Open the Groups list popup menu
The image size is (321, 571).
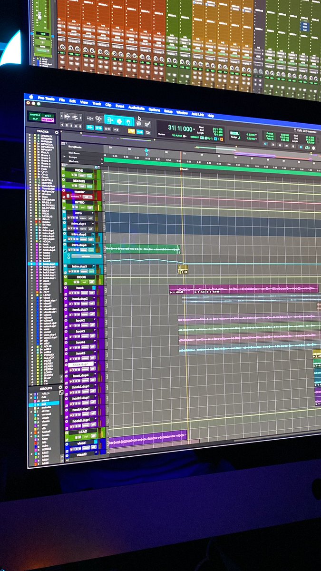click(x=60, y=387)
